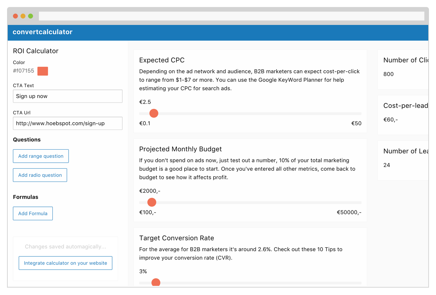Click the Target Conversion Rate slider handle

[156, 283]
